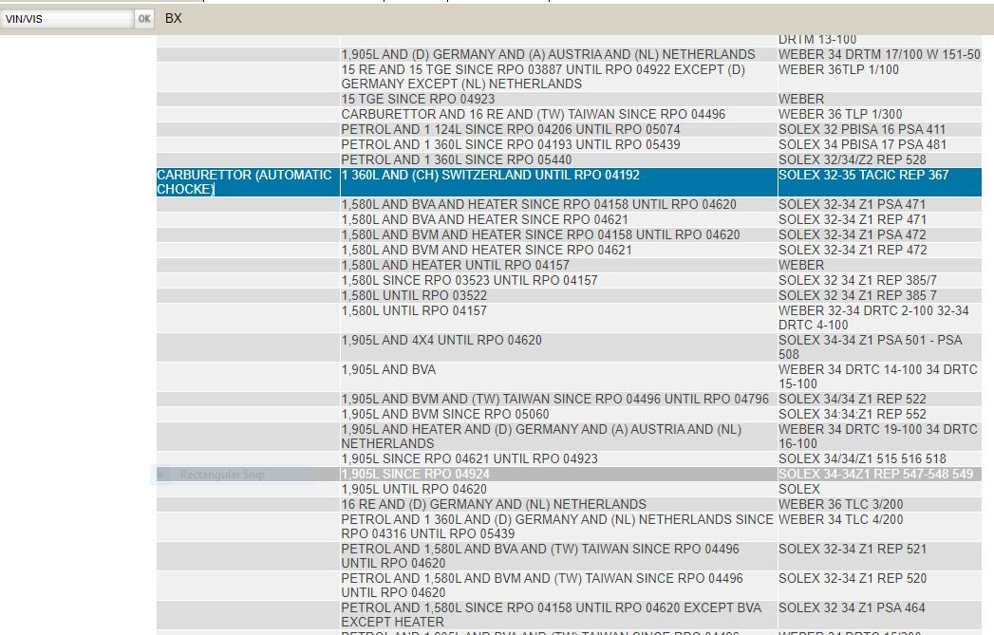Click SOLEX 32-34 Z1 PSA 471 cell
The width and height of the screenshot is (994, 635).
879,204
